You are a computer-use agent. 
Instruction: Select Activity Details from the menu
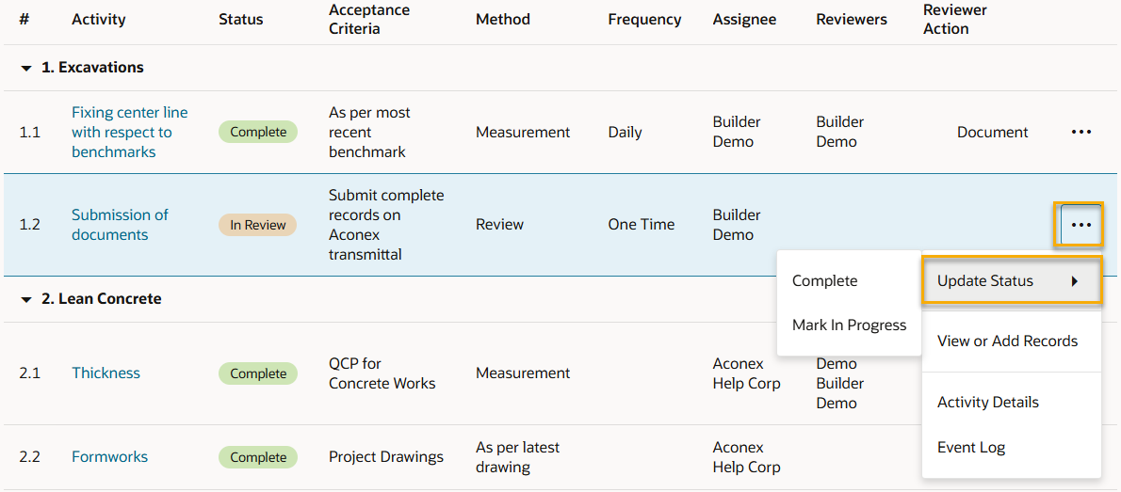tap(987, 403)
